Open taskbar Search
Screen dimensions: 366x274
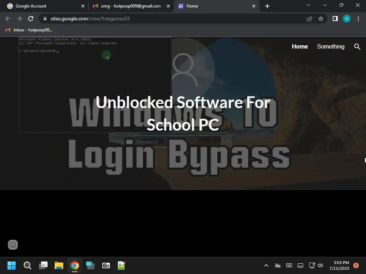tap(27, 265)
